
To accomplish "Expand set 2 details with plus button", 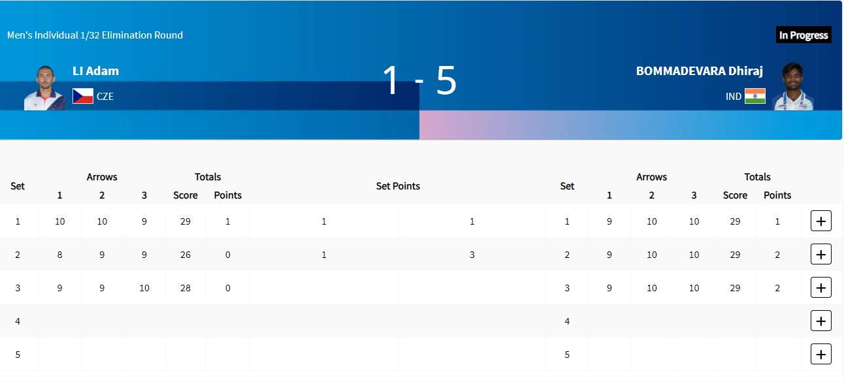I will pyautogui.click(x=820, y=255).
